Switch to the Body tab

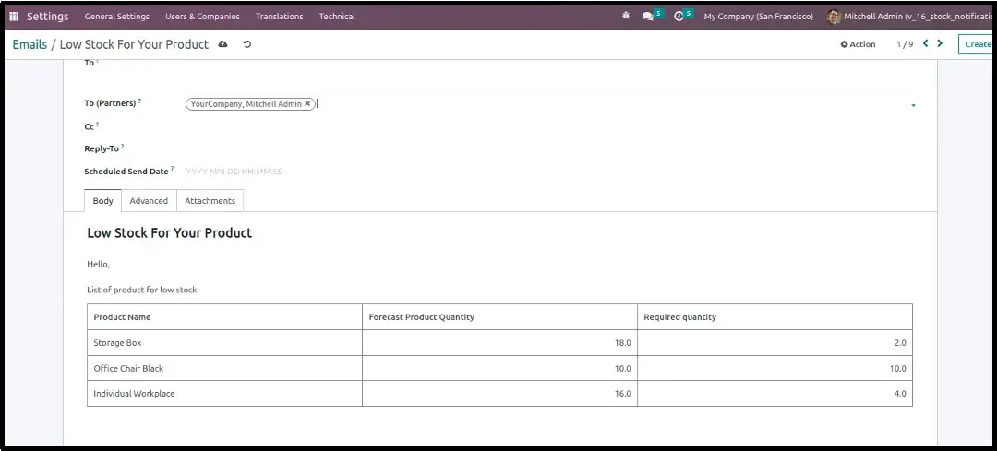(x=103, y=201)
